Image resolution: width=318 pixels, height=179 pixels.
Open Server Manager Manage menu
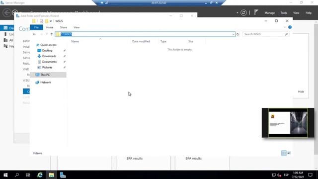click(269, 13)
